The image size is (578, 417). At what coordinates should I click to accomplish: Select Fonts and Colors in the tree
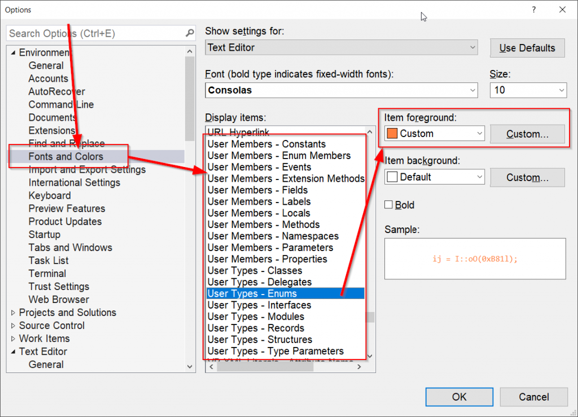(66, 156)
